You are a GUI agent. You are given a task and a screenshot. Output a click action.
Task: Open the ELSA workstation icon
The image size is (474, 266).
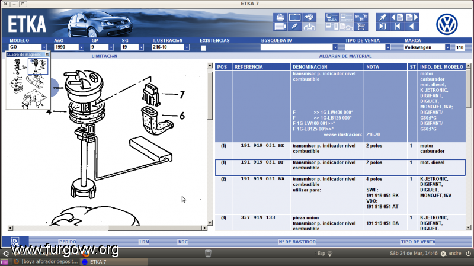click(x=332, y=17)
